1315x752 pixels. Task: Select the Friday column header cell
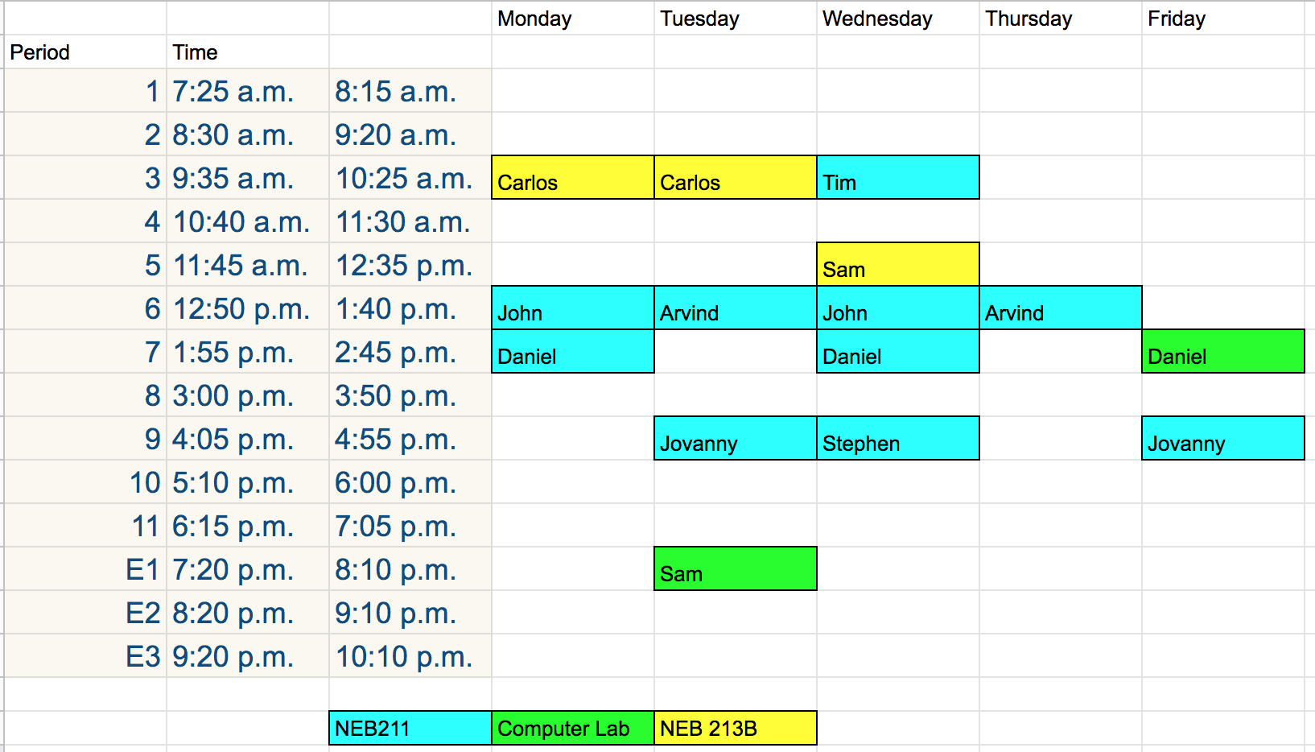click(1222, 18)
